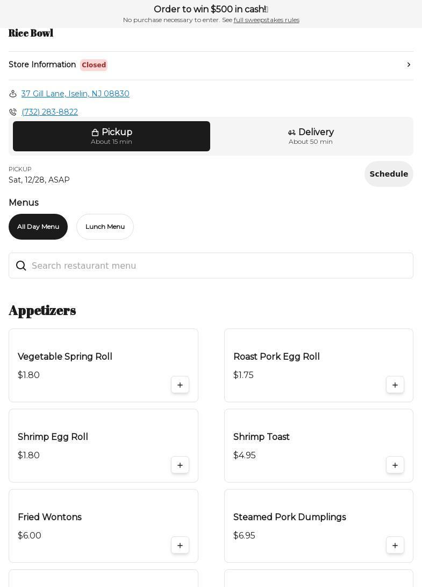Click the search magnifier icon
Viewport: 422px width, 587px height.
(21, 265)
